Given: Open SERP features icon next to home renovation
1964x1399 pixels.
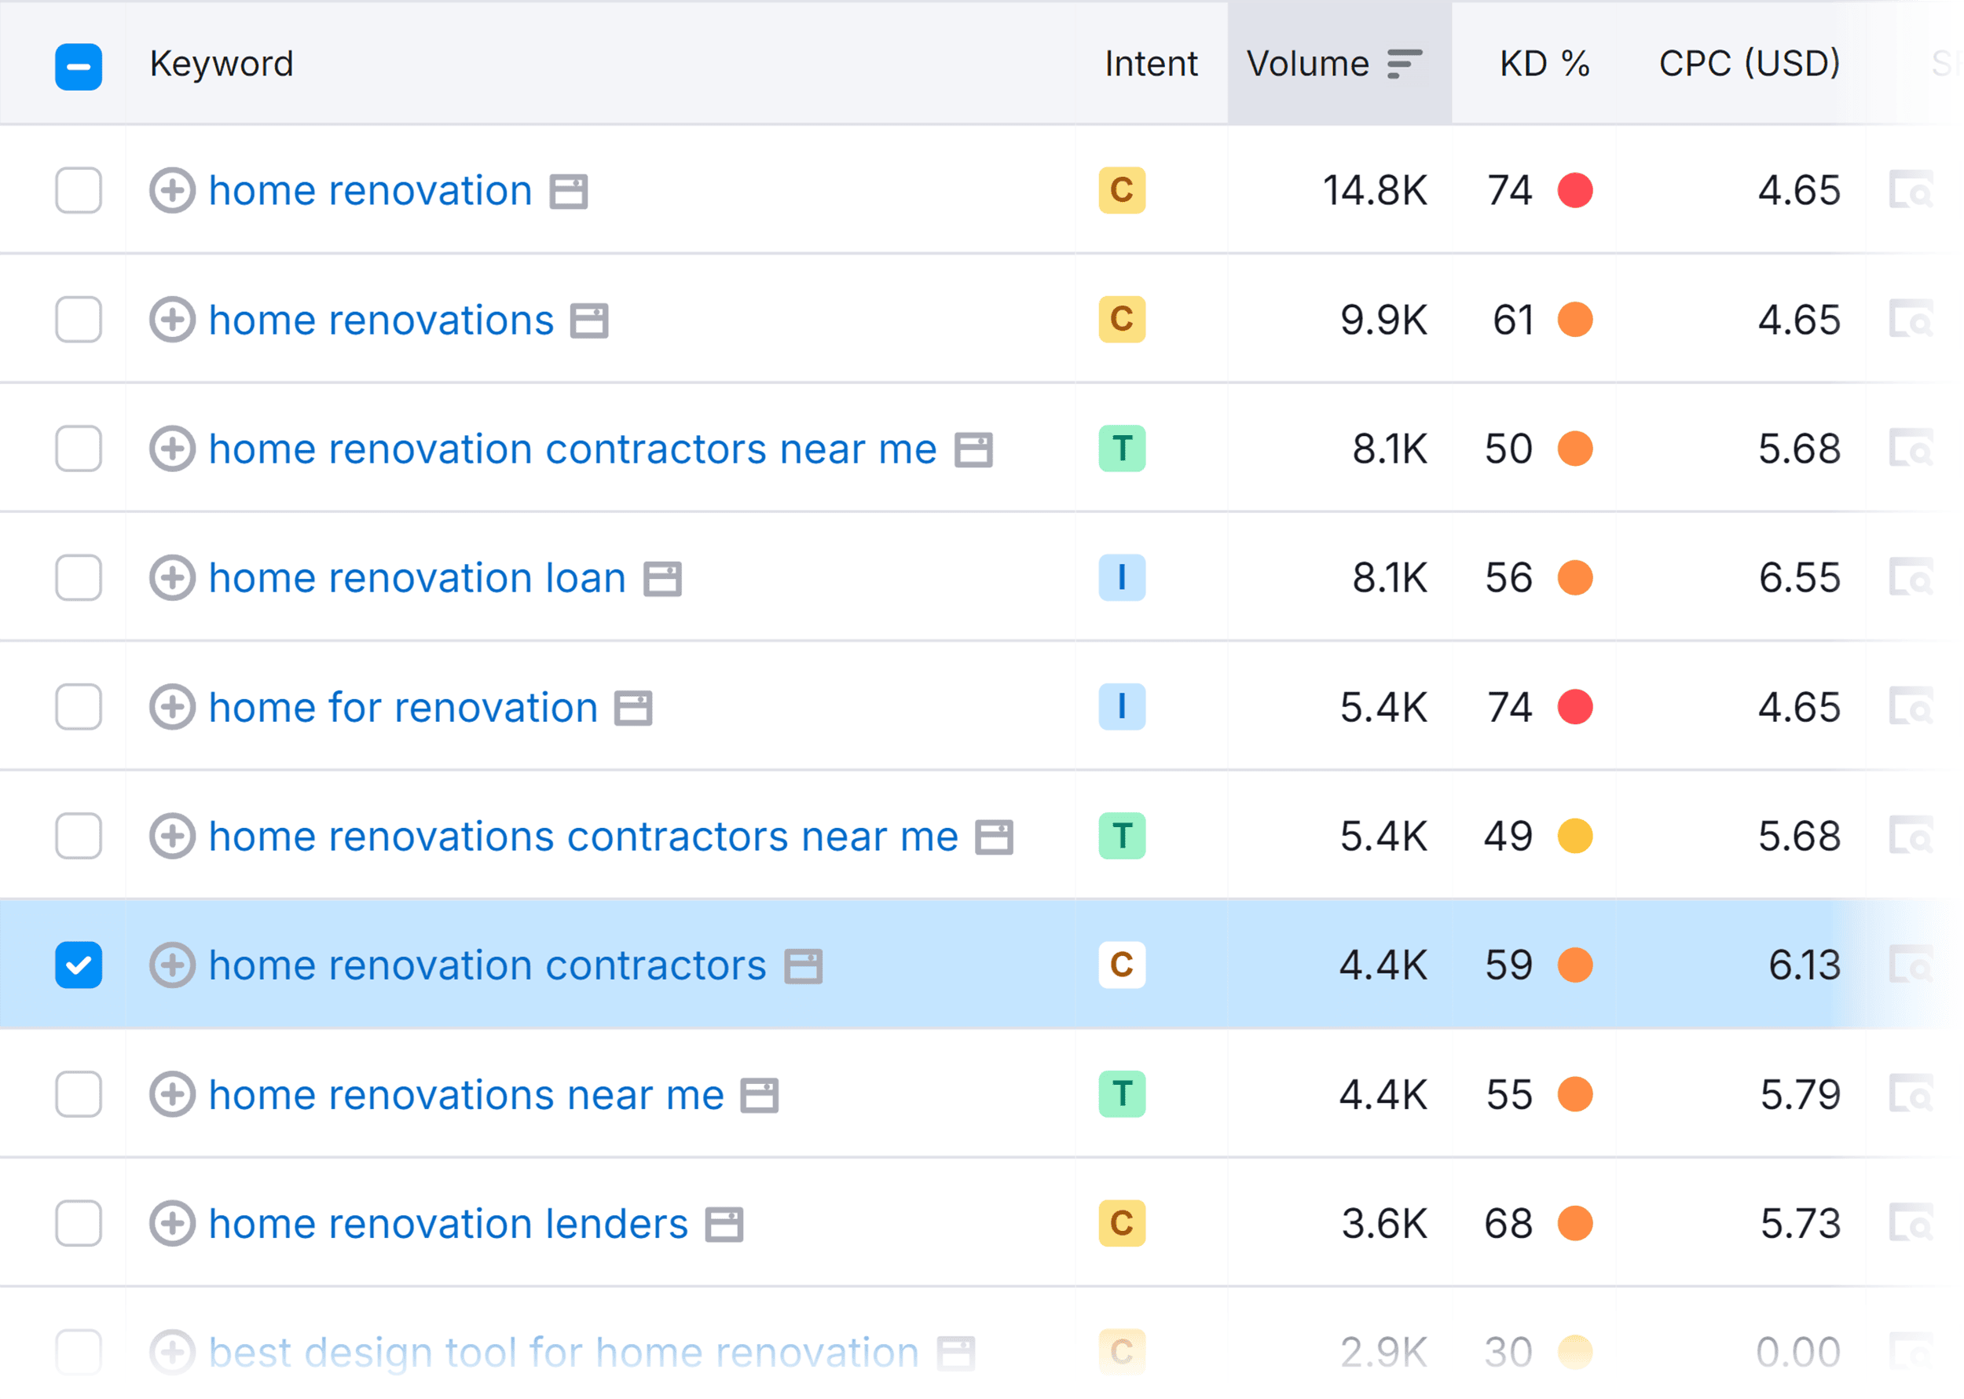Looking at the screenshot, I should pyautogui.click(x=568, y=191).
